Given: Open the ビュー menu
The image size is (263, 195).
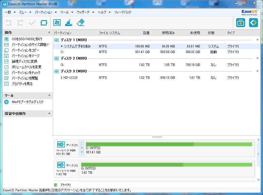Looking at the screenshot, I should [x=25, y=12].
